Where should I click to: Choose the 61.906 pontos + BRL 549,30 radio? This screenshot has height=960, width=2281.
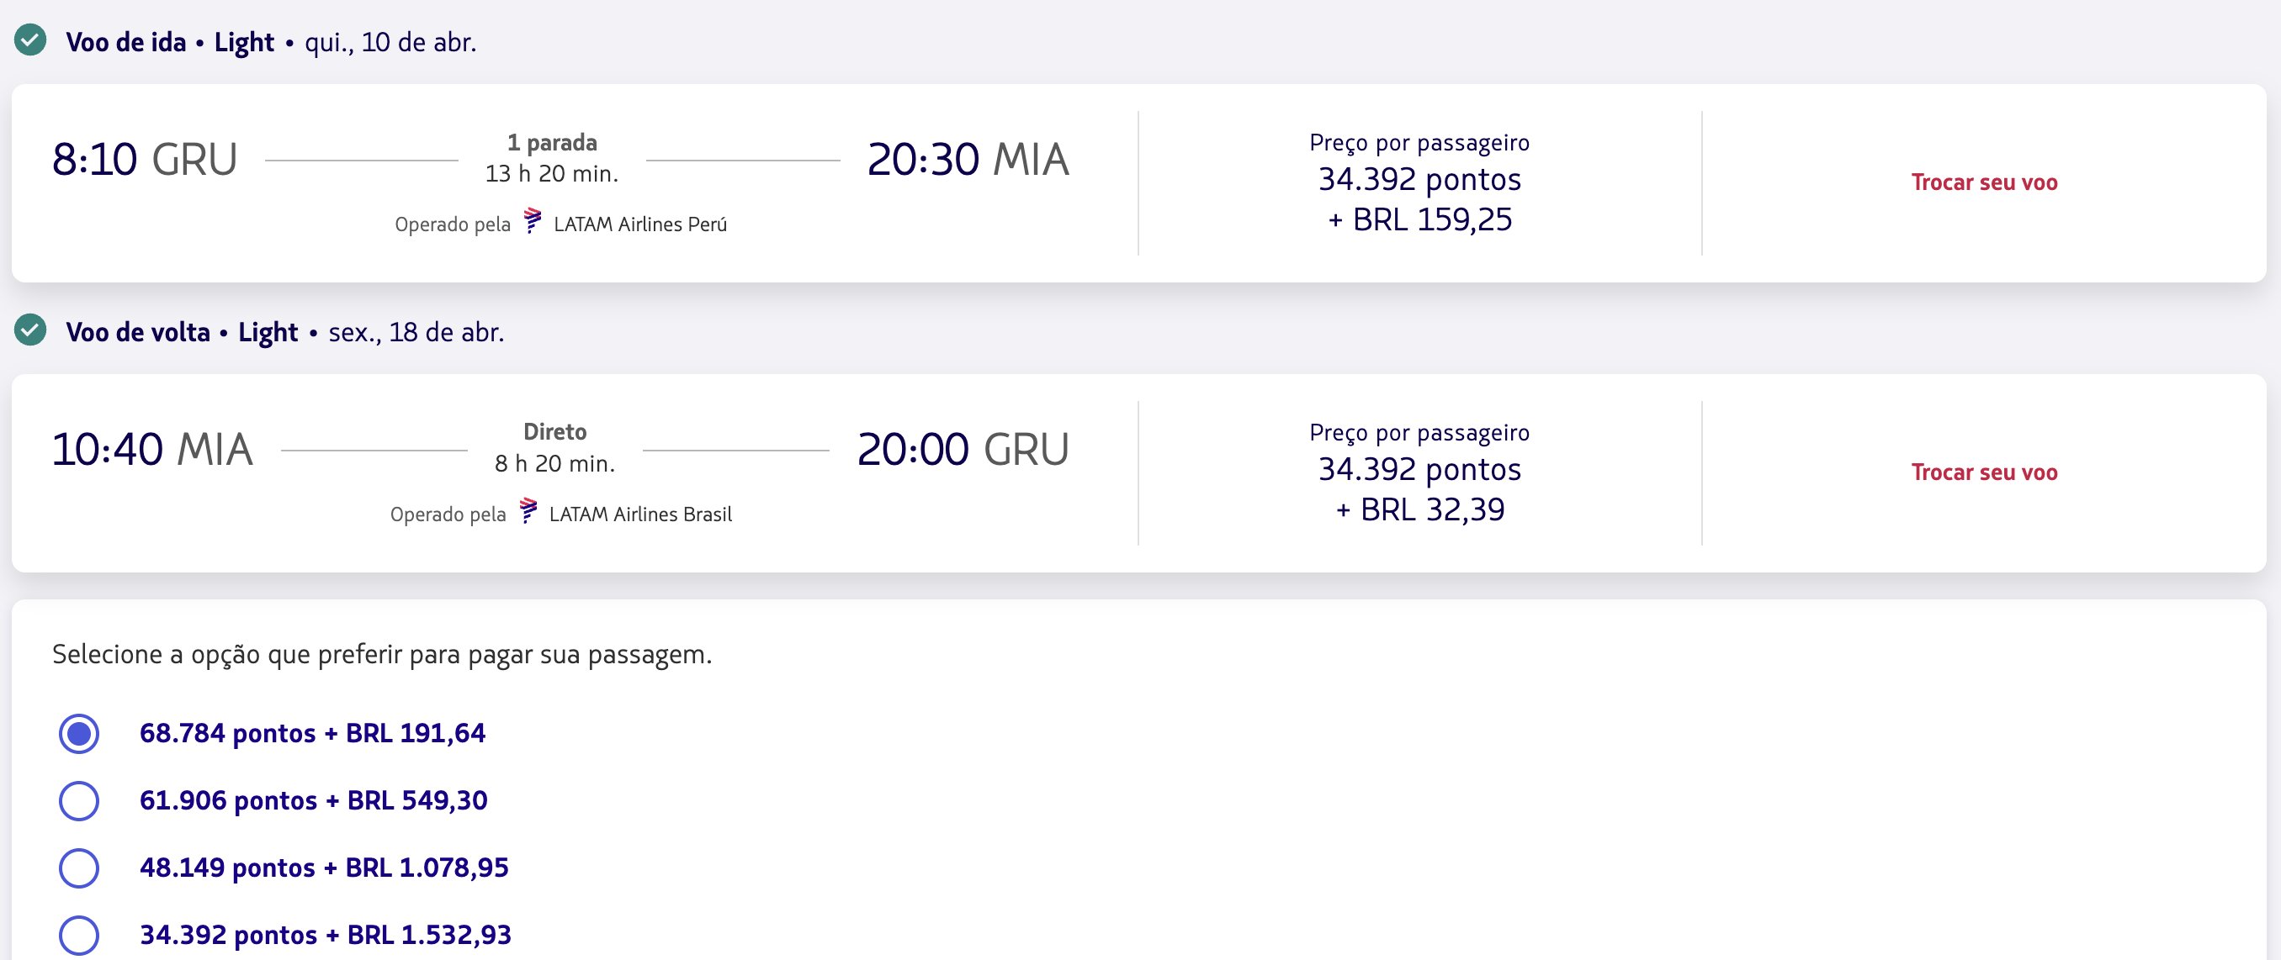79,801
